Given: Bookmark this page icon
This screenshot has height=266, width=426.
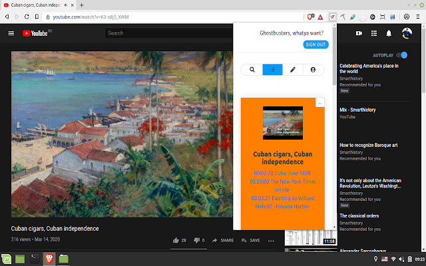Looking at the screenshot, I should [x=37, y=17].
